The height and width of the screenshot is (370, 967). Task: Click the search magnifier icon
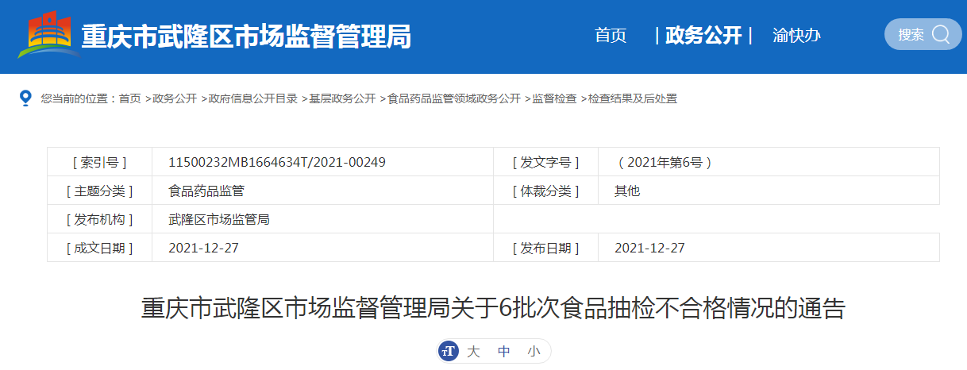(x=941, y=34)
